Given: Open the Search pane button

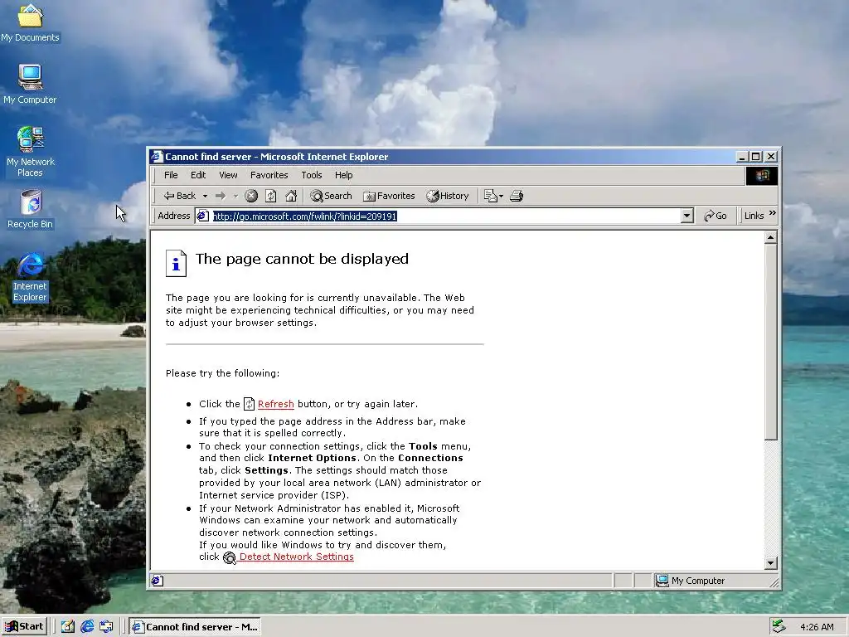Looking at the screenshot, I should point(331,196).
